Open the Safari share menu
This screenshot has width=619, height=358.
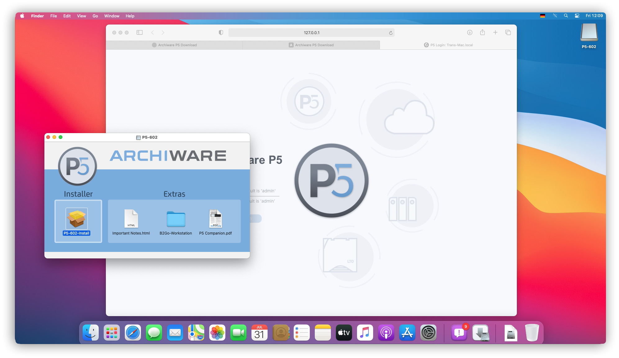482,32
